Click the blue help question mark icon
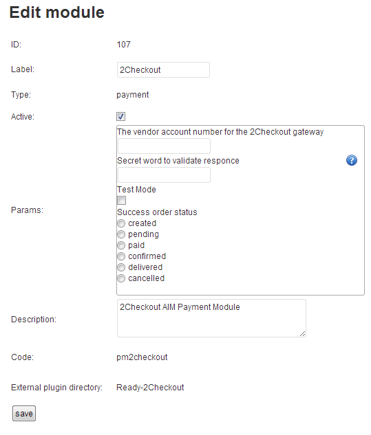This screenshot has width=371, height=435. pos(352,160)
